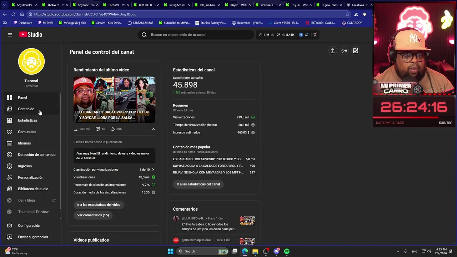Click the browser reload button
Image resolution: width=457 pixels, height=257 pixels.
[x=13, y=14]
